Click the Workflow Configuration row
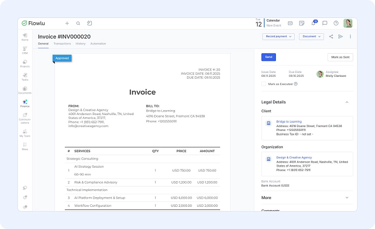The height and width of the screenshot is (229, 375). tap(142, 206)
